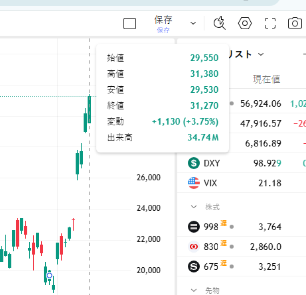306x295 pixels.
Task: Click the 安値 29,530 value
Action: point(204,89)
